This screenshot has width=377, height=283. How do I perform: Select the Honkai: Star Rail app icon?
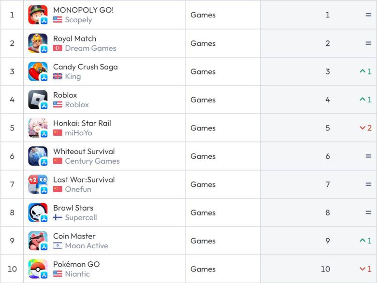pos(38,128)
